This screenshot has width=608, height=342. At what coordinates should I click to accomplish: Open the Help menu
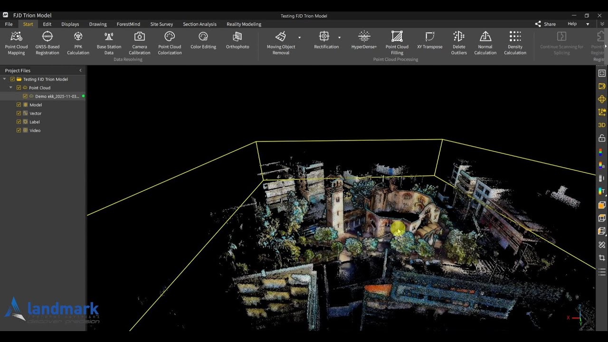pyautogui.click(x=572, y=24)
